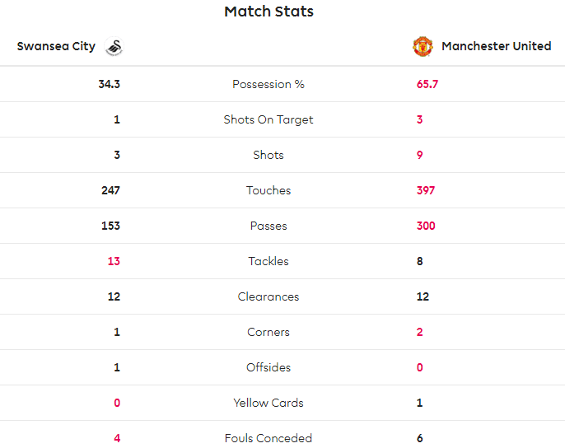Click the Match Stats heading
The width and height of the screenshot is (565, 448).
(x=268, y=12)
